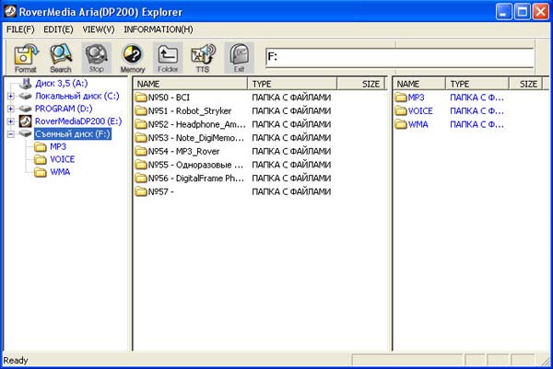The width and height of the screenshot is (553, 369).
Task: Click folder icon of WMA in right pane
Action: pyautogui.click(x=401, y=124)
